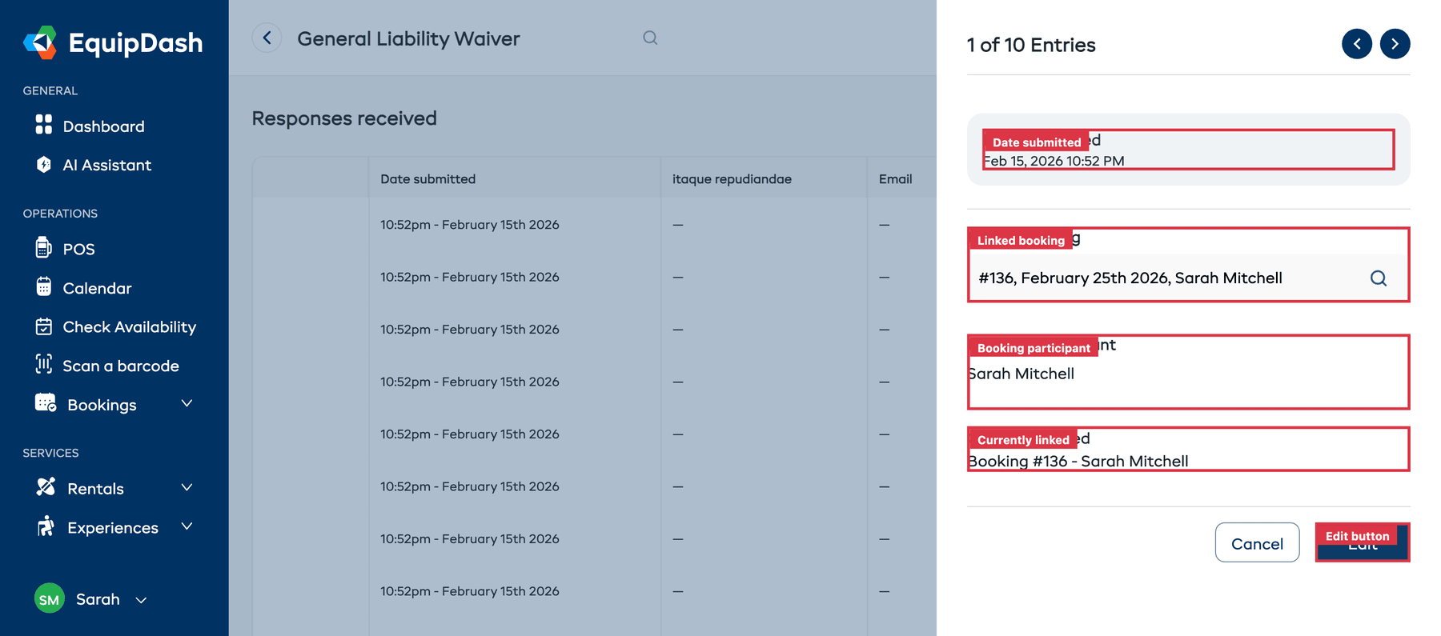Expand the Bookings section

[187, 404]
